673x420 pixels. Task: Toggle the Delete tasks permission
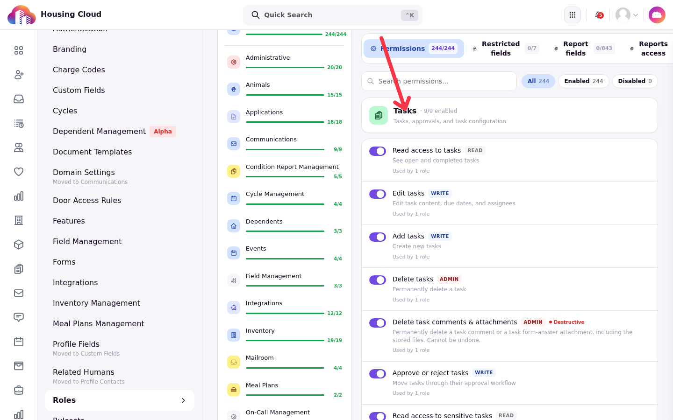pyautogui.click(x=378, y=280)
